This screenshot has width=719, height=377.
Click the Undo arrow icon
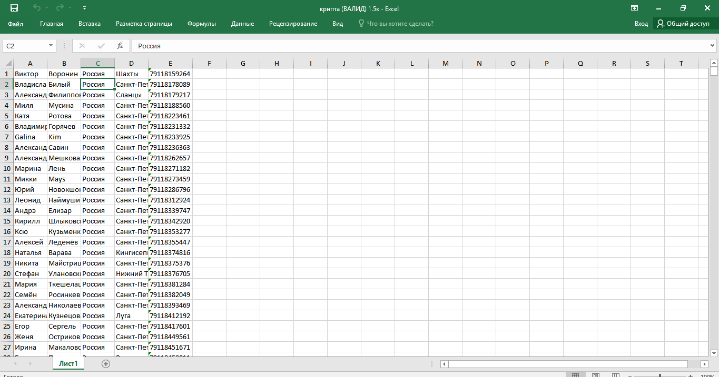pos(36,8)
